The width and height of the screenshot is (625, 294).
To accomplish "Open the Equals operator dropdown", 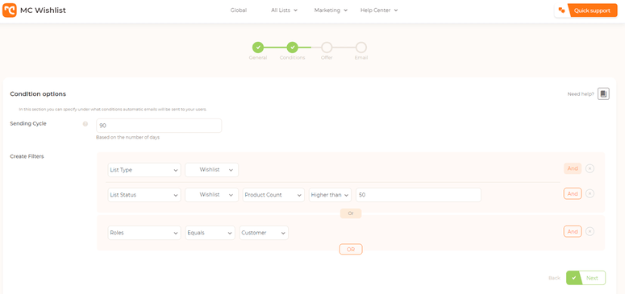I will 210,233.
